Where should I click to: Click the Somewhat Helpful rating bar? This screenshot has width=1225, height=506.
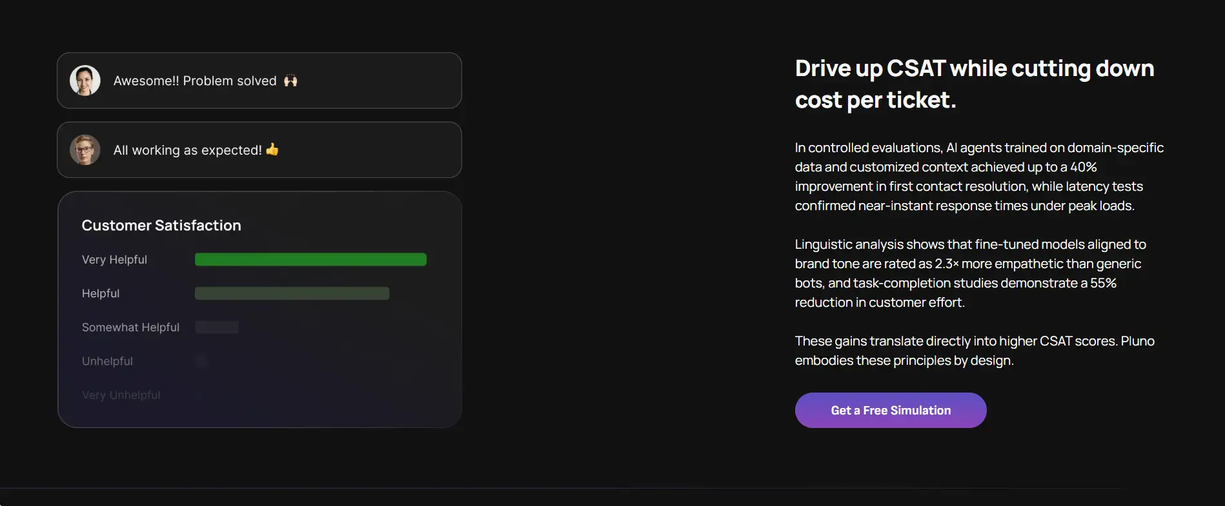coord(217,327)
